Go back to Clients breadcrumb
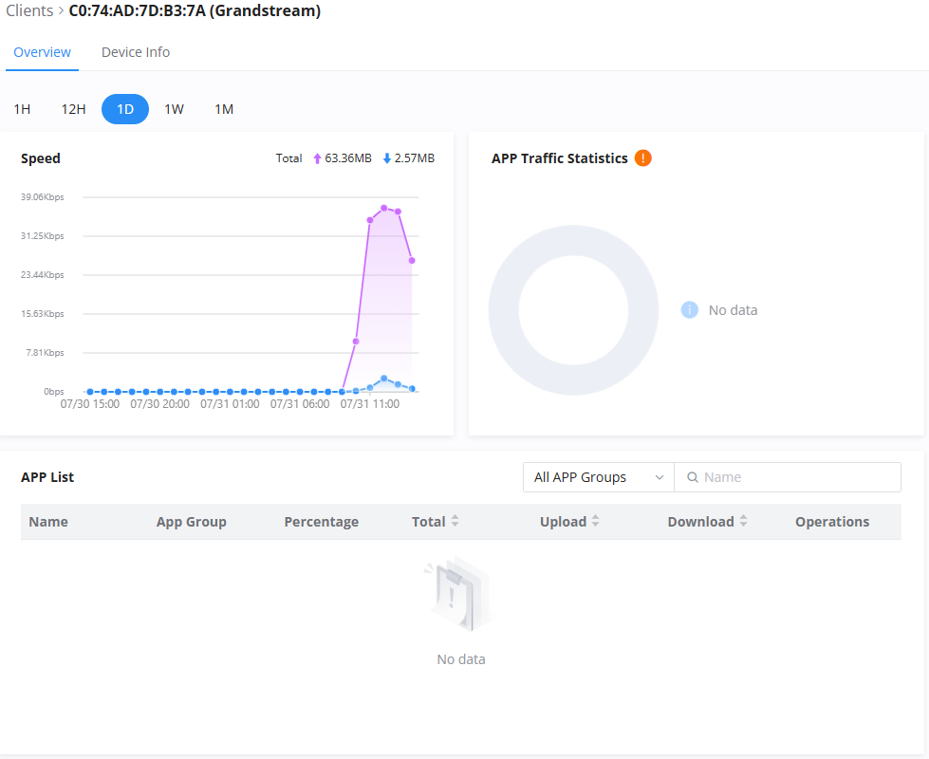This screenshot has width=929, height=759. 29,10
